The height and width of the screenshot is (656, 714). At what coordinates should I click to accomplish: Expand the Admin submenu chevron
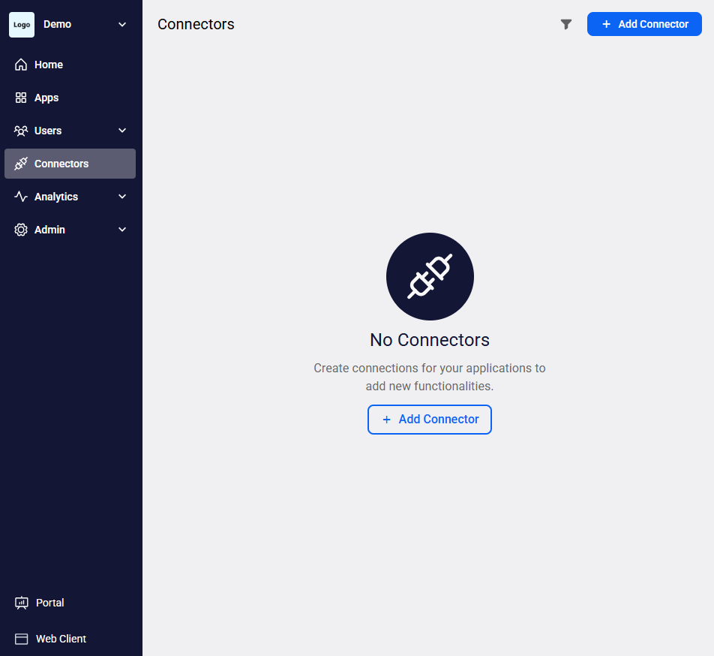coord(122,230)
